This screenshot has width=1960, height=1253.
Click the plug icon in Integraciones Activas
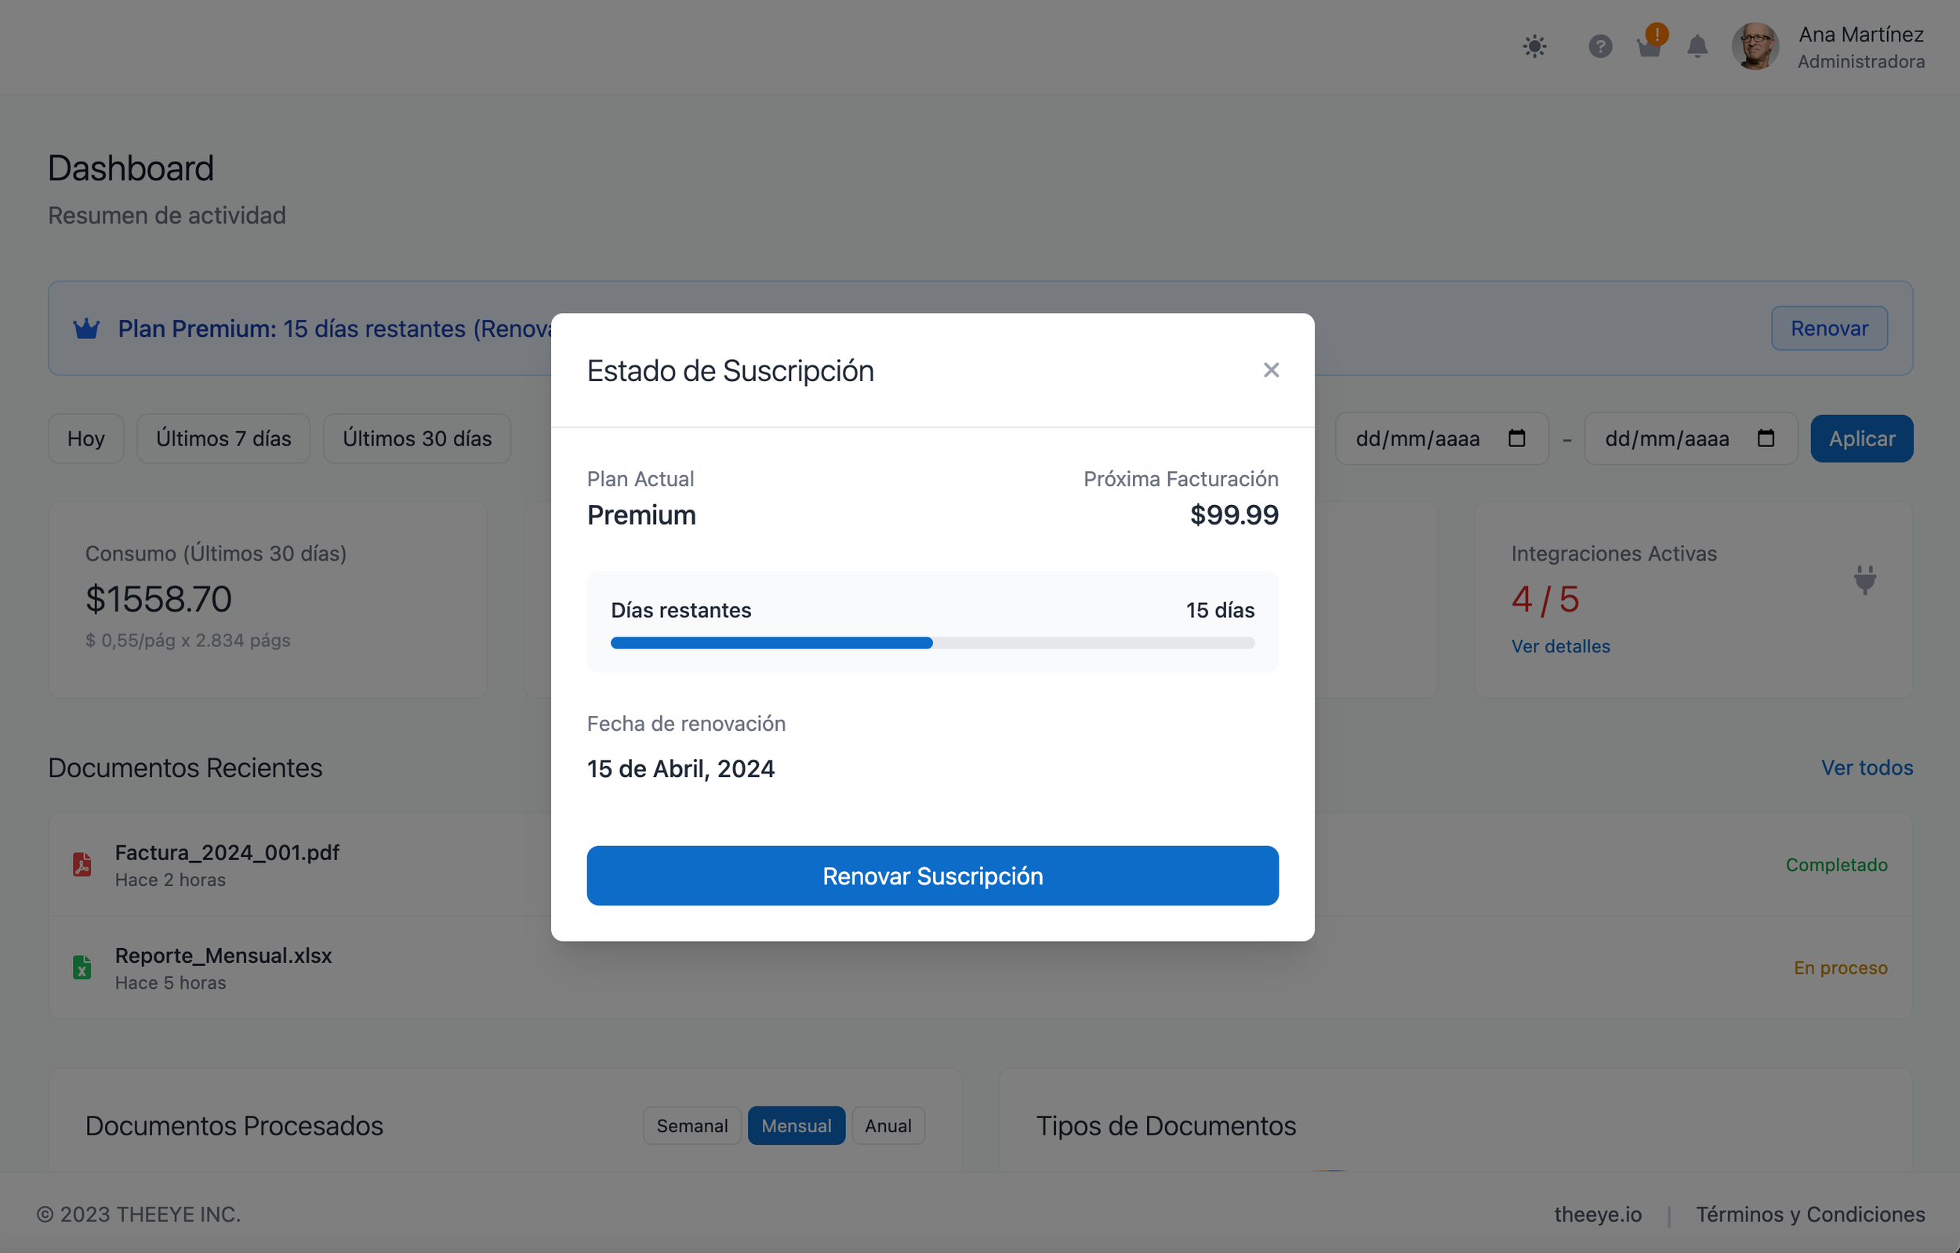[1865, 579]
